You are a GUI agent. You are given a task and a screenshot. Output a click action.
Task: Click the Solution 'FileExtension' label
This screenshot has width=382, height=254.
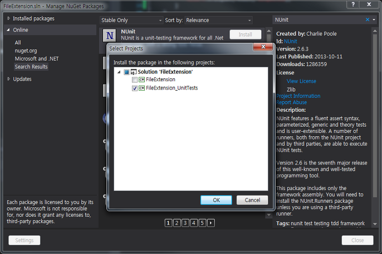coord(165,72)
